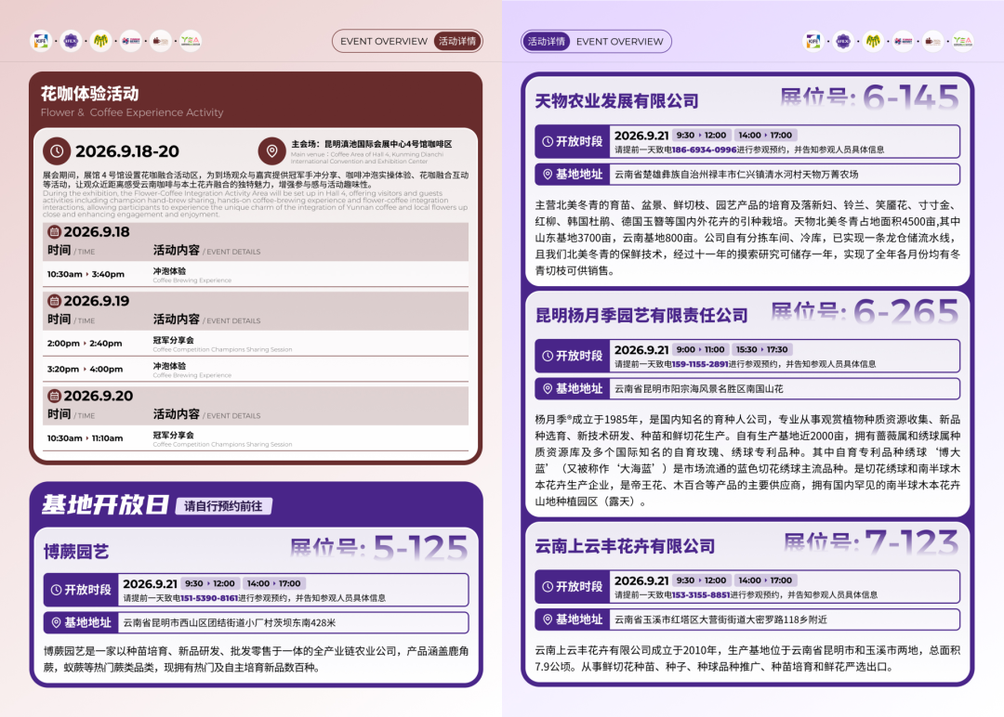Click booth number 5-125
Screen dimensions: 1004x717
pyautogui.click(x=421, y=549)
